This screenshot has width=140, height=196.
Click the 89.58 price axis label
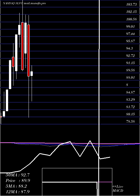130,70
